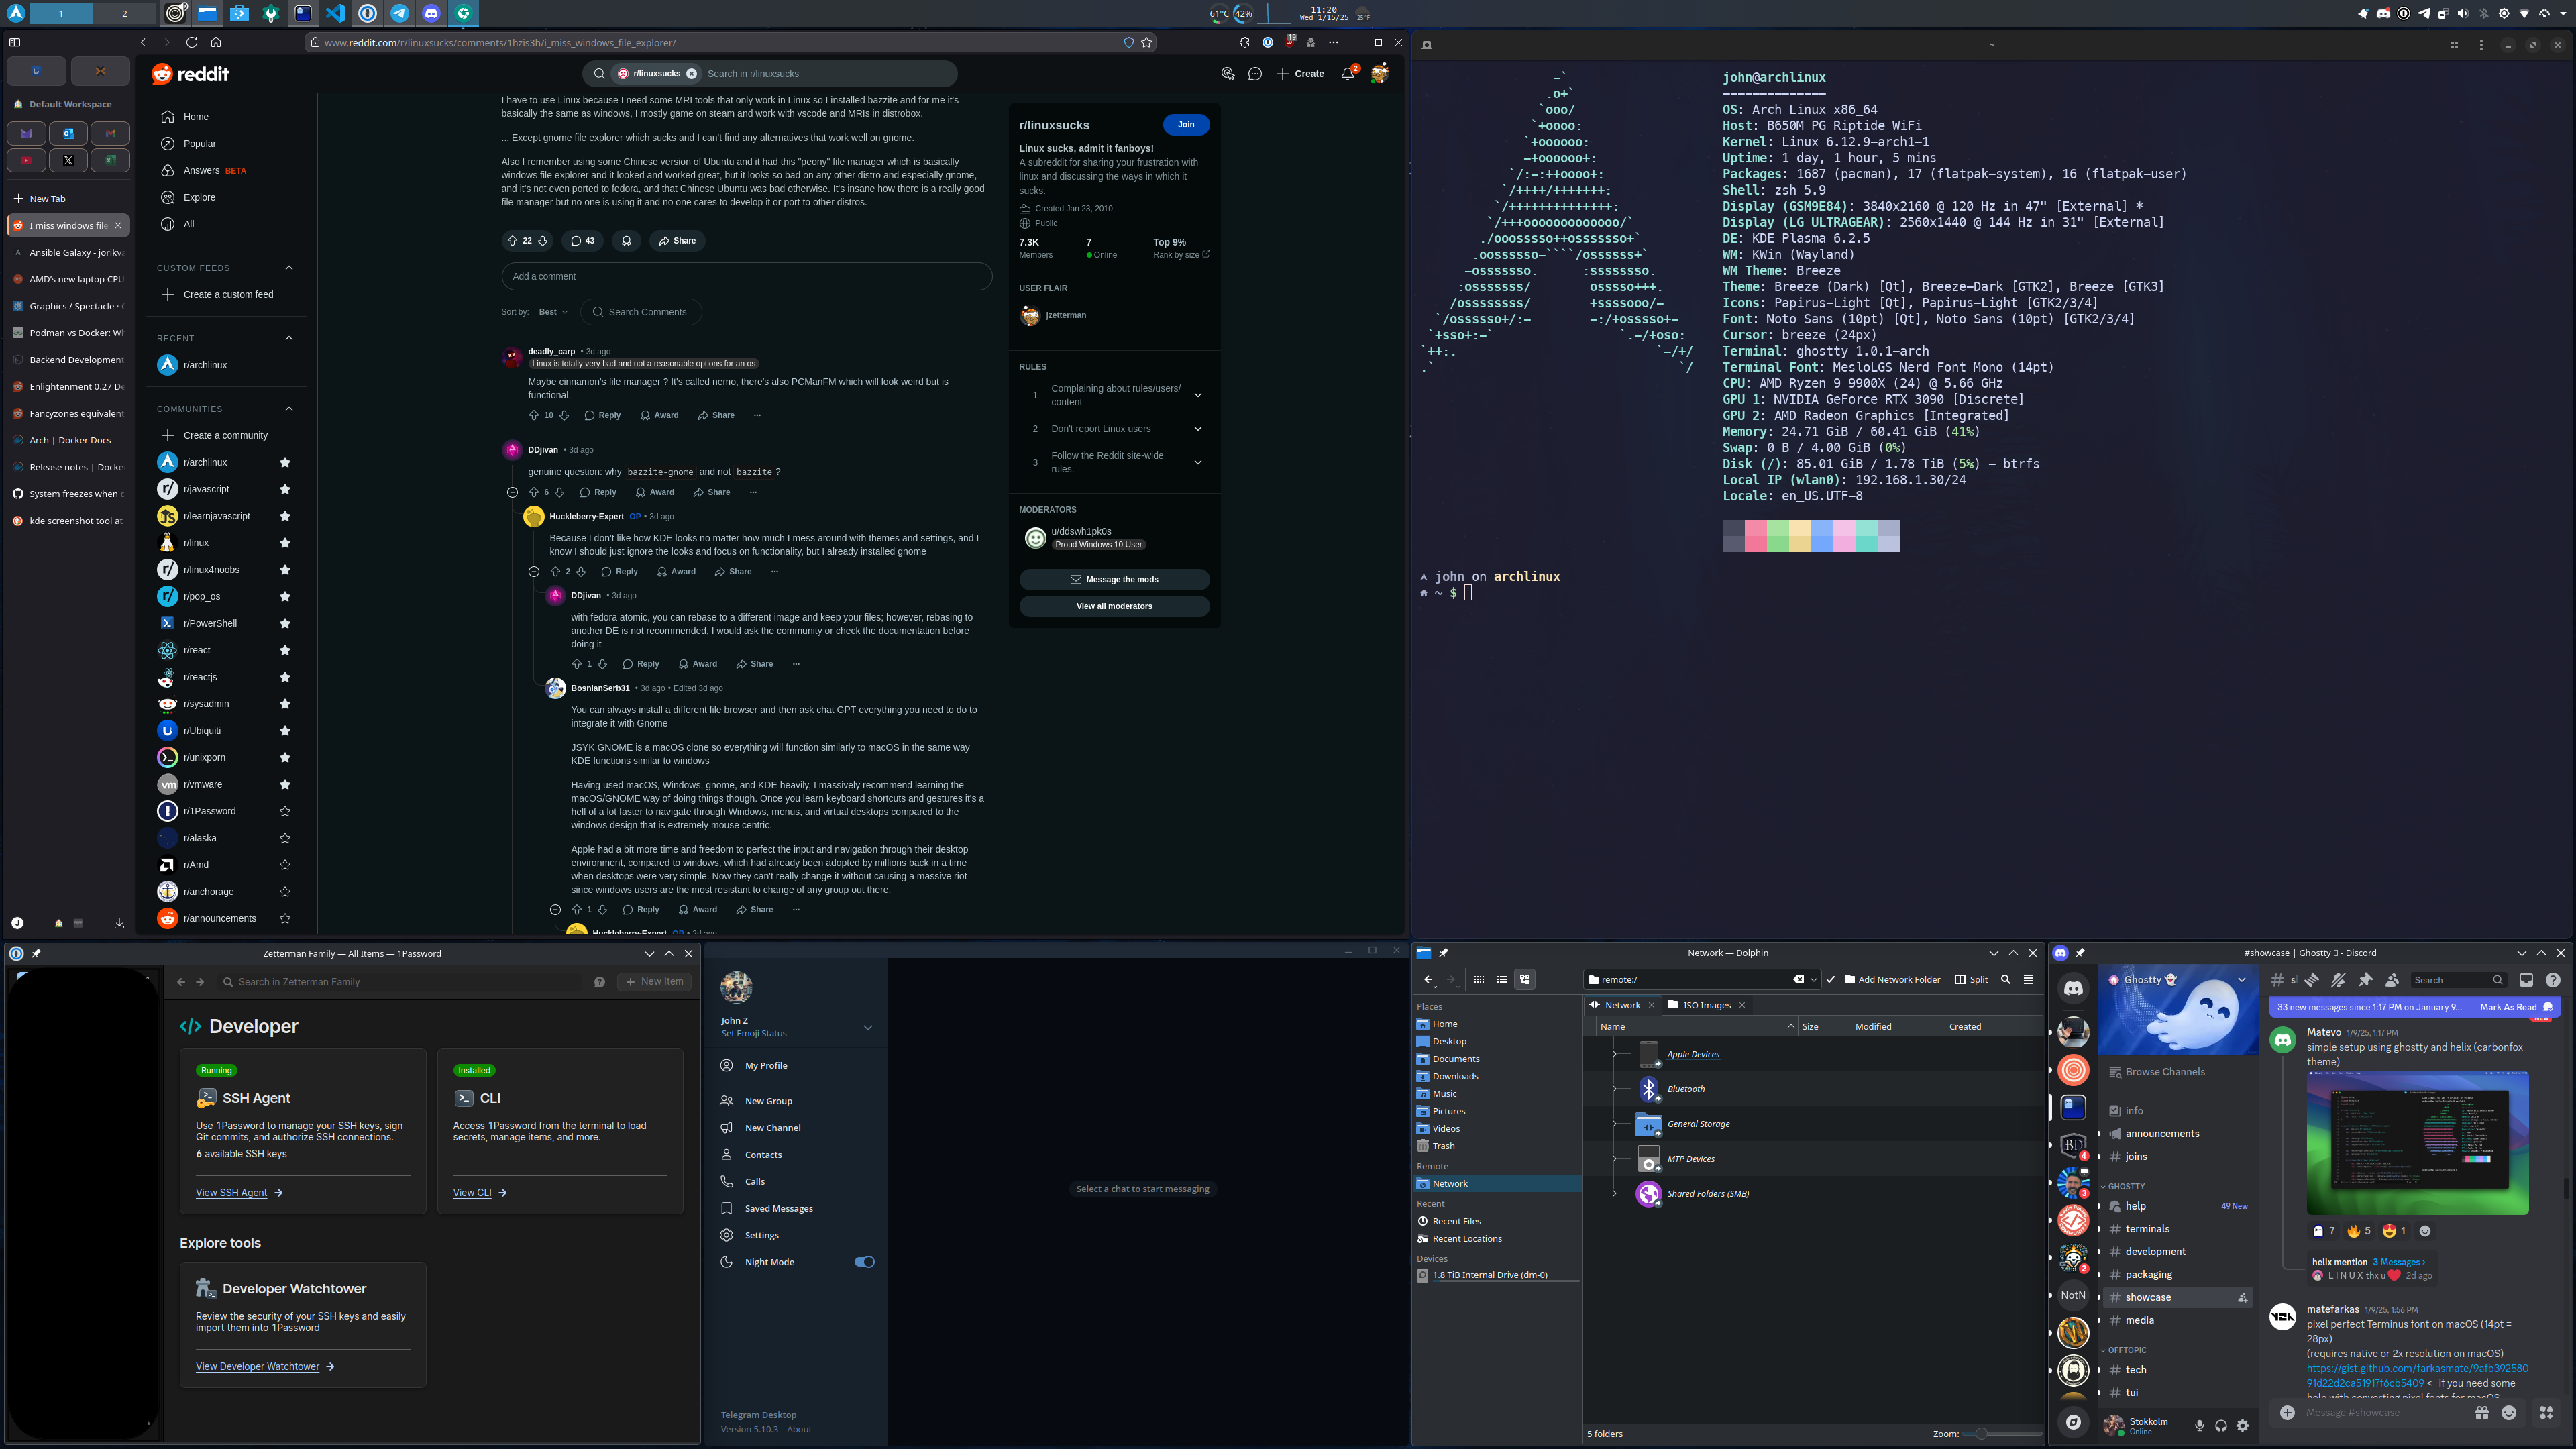The image size is (2576, 1449).
Task: Select Downloads in Dolphin Places
Action: click(1455, 1076)
